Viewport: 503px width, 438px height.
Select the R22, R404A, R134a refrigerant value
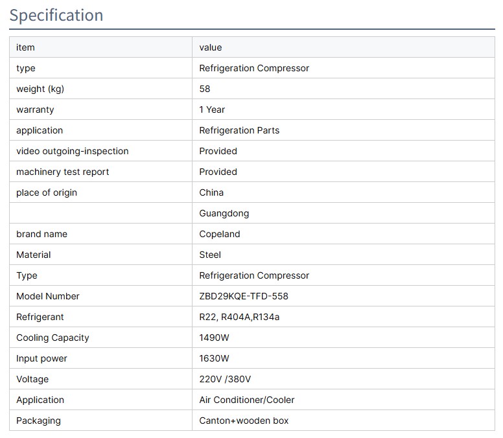point(239,317)
